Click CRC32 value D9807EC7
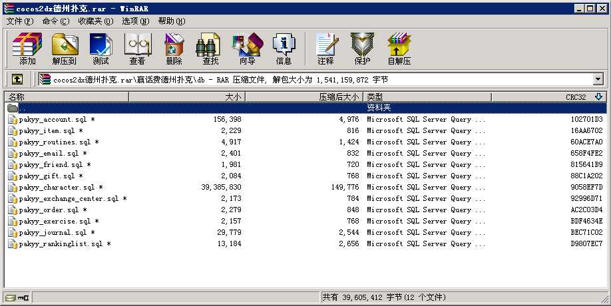The width and height of the screenshot is (611, 306). point(586,243)
